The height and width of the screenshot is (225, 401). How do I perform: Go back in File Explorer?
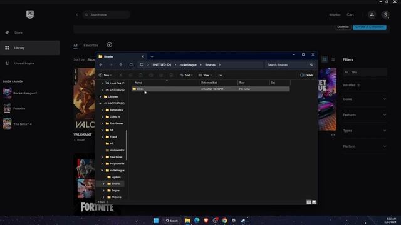[101, 65]
